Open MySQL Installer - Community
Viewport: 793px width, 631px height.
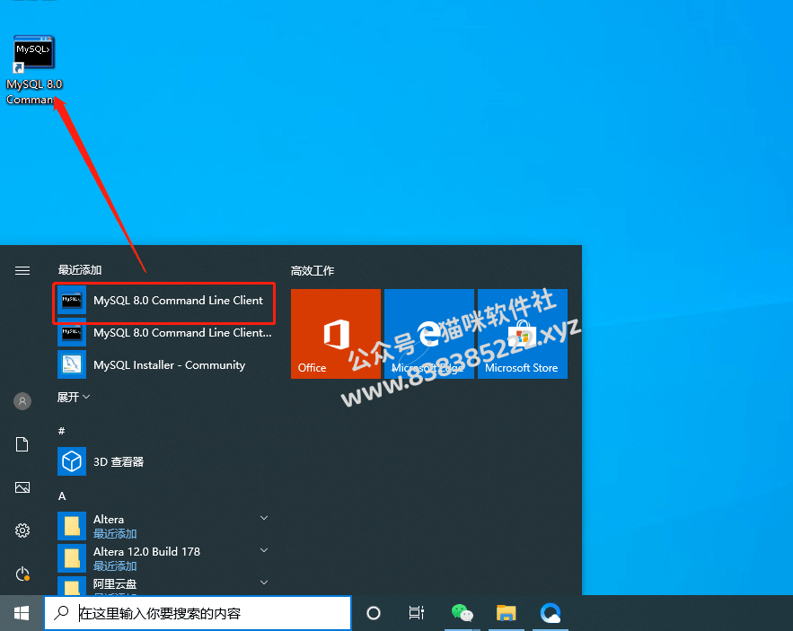(164, 365)
